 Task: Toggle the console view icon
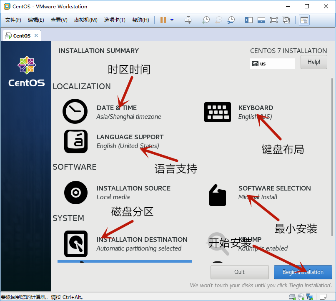click(x=304, y=20)
